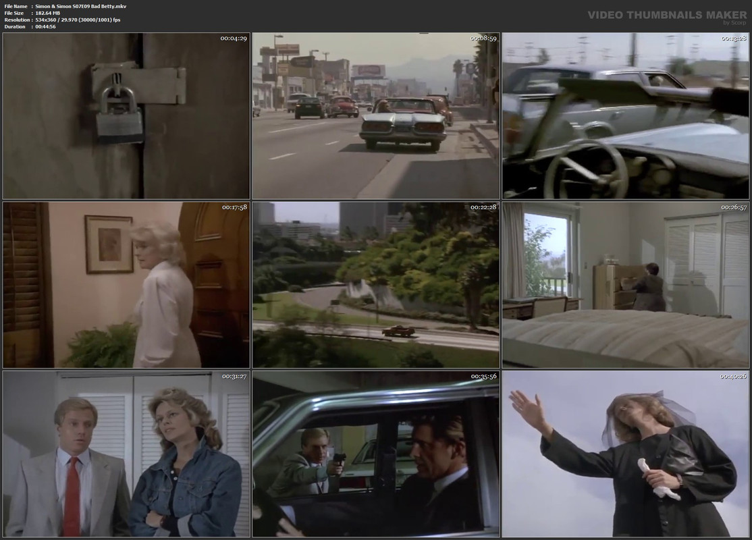
Task: Open the street traffic thumbnail at 00:08:59
Action: (375, 116)
